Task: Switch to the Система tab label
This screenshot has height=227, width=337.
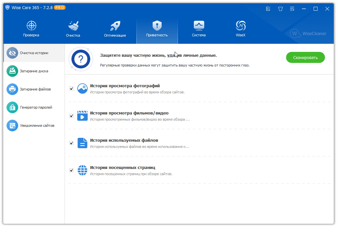Action: pyautogui.click(x=199, y=35)
